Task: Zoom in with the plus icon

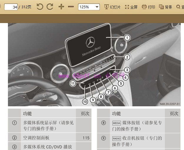Action: point(61,7)
